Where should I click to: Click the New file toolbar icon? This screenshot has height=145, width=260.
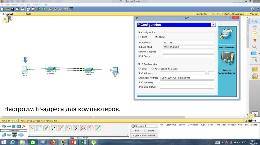click(2, 9)
